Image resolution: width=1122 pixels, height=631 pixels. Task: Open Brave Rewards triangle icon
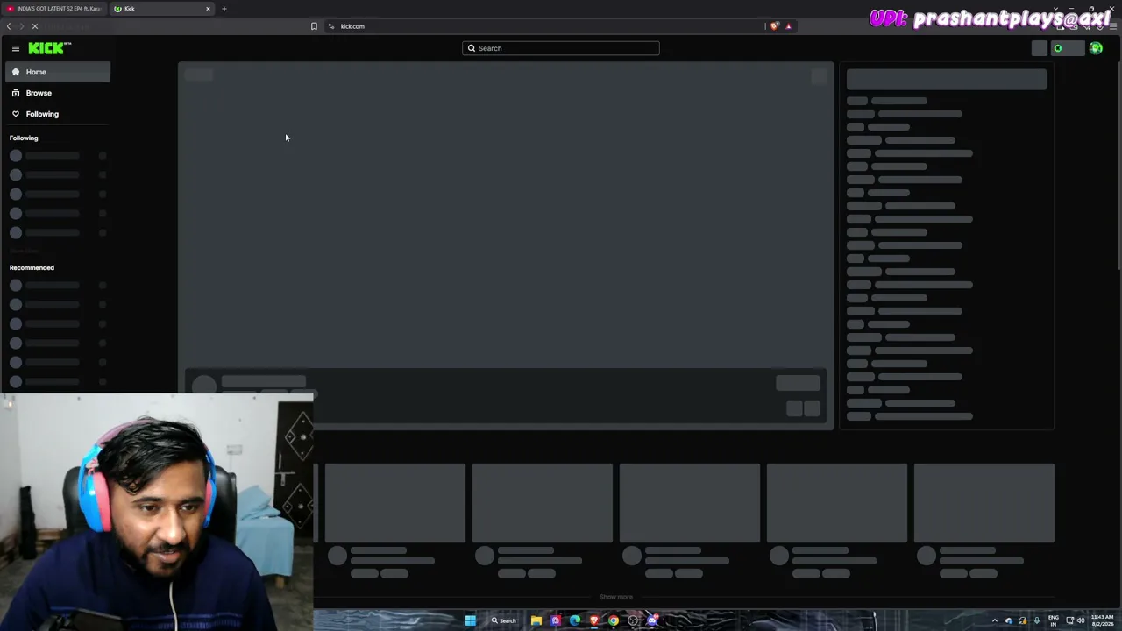(x=788, y=26)
